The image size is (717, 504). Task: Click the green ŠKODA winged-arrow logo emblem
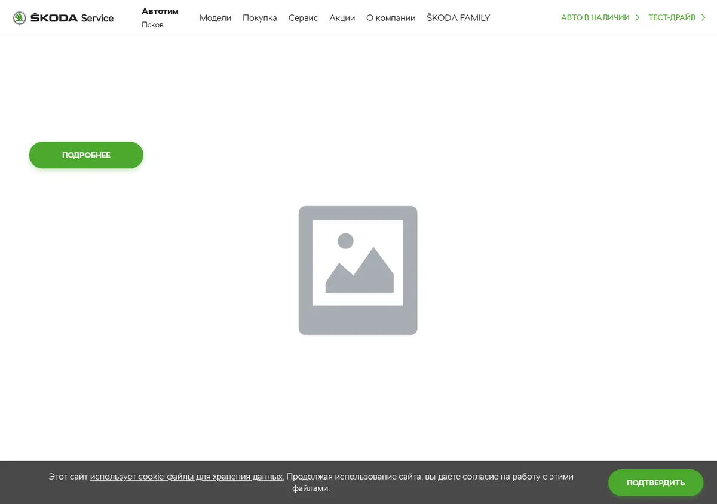coord(20,18)
